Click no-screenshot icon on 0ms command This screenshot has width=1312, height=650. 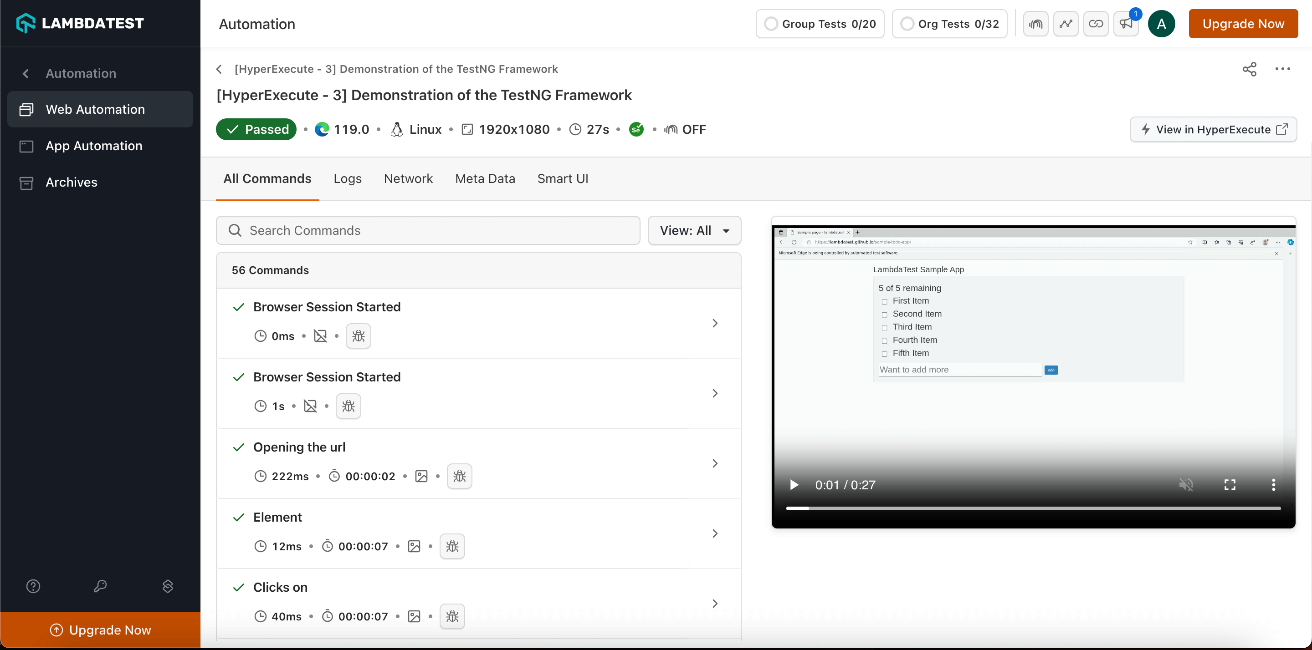pos(320,336)
